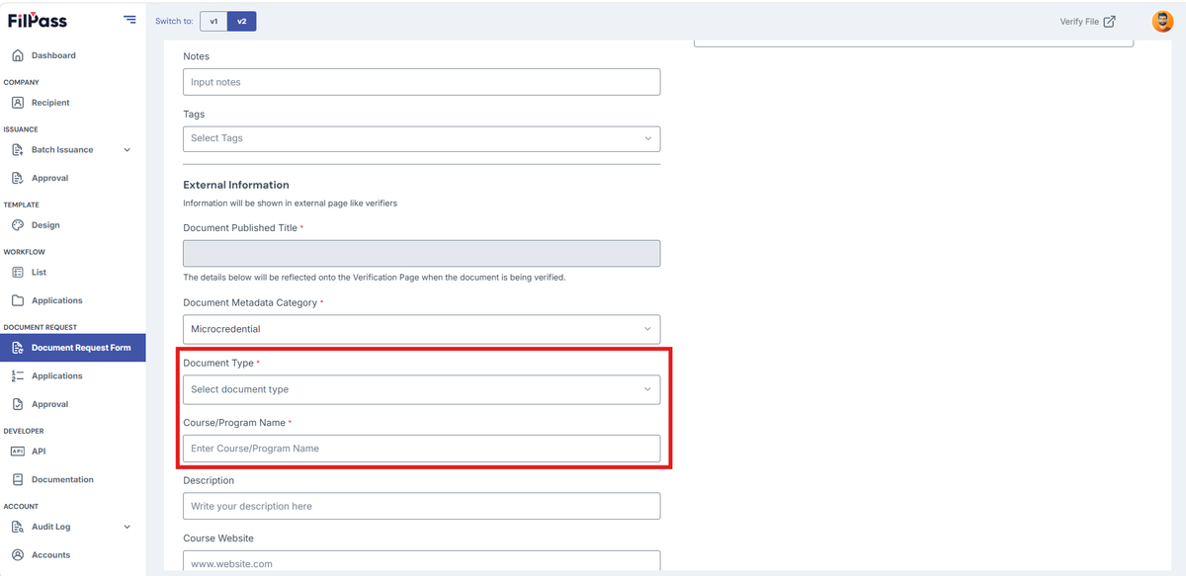The image size is (1186, 576).
Task: Open Recipient under Company
Action: [50, 103]
